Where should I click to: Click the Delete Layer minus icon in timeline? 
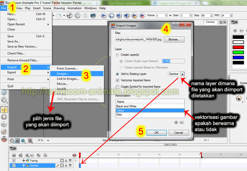pos(32,155)
